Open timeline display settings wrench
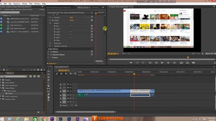Image resolution: width=216 pixels, height=121 pixels. [75, 74]
